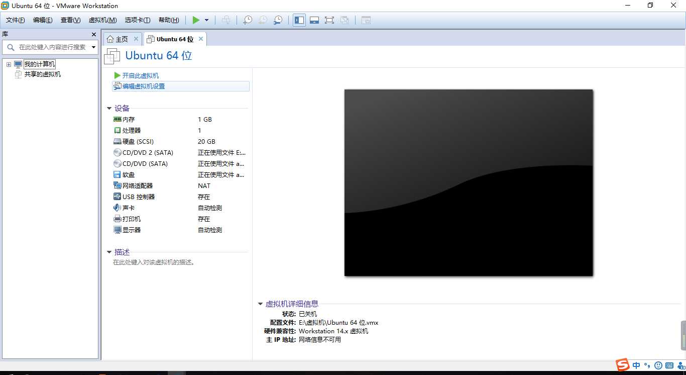
Task: Click the 20 GB hard disk value
Action: click(206, 142)
